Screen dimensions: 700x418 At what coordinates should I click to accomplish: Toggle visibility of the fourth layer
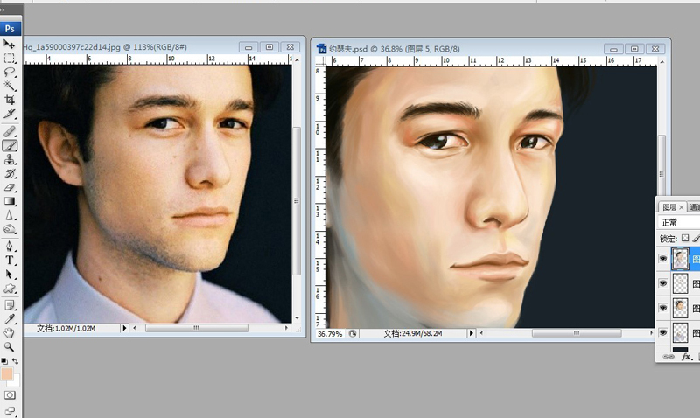point(663,332)
